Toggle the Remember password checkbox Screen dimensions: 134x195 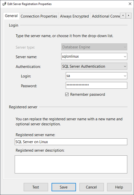pyautogui.click(x=67, y=94)
